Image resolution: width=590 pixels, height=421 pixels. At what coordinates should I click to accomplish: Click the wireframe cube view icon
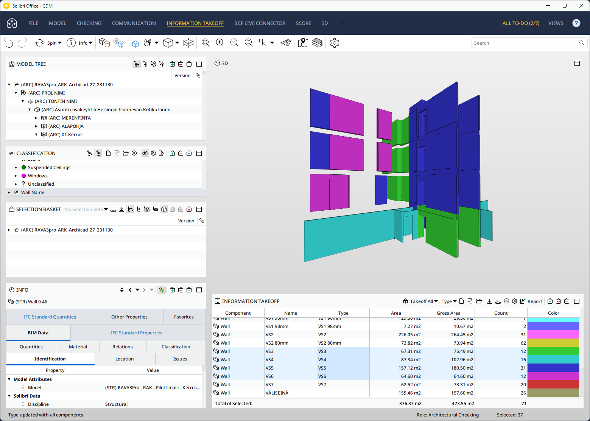coord(168,43)
